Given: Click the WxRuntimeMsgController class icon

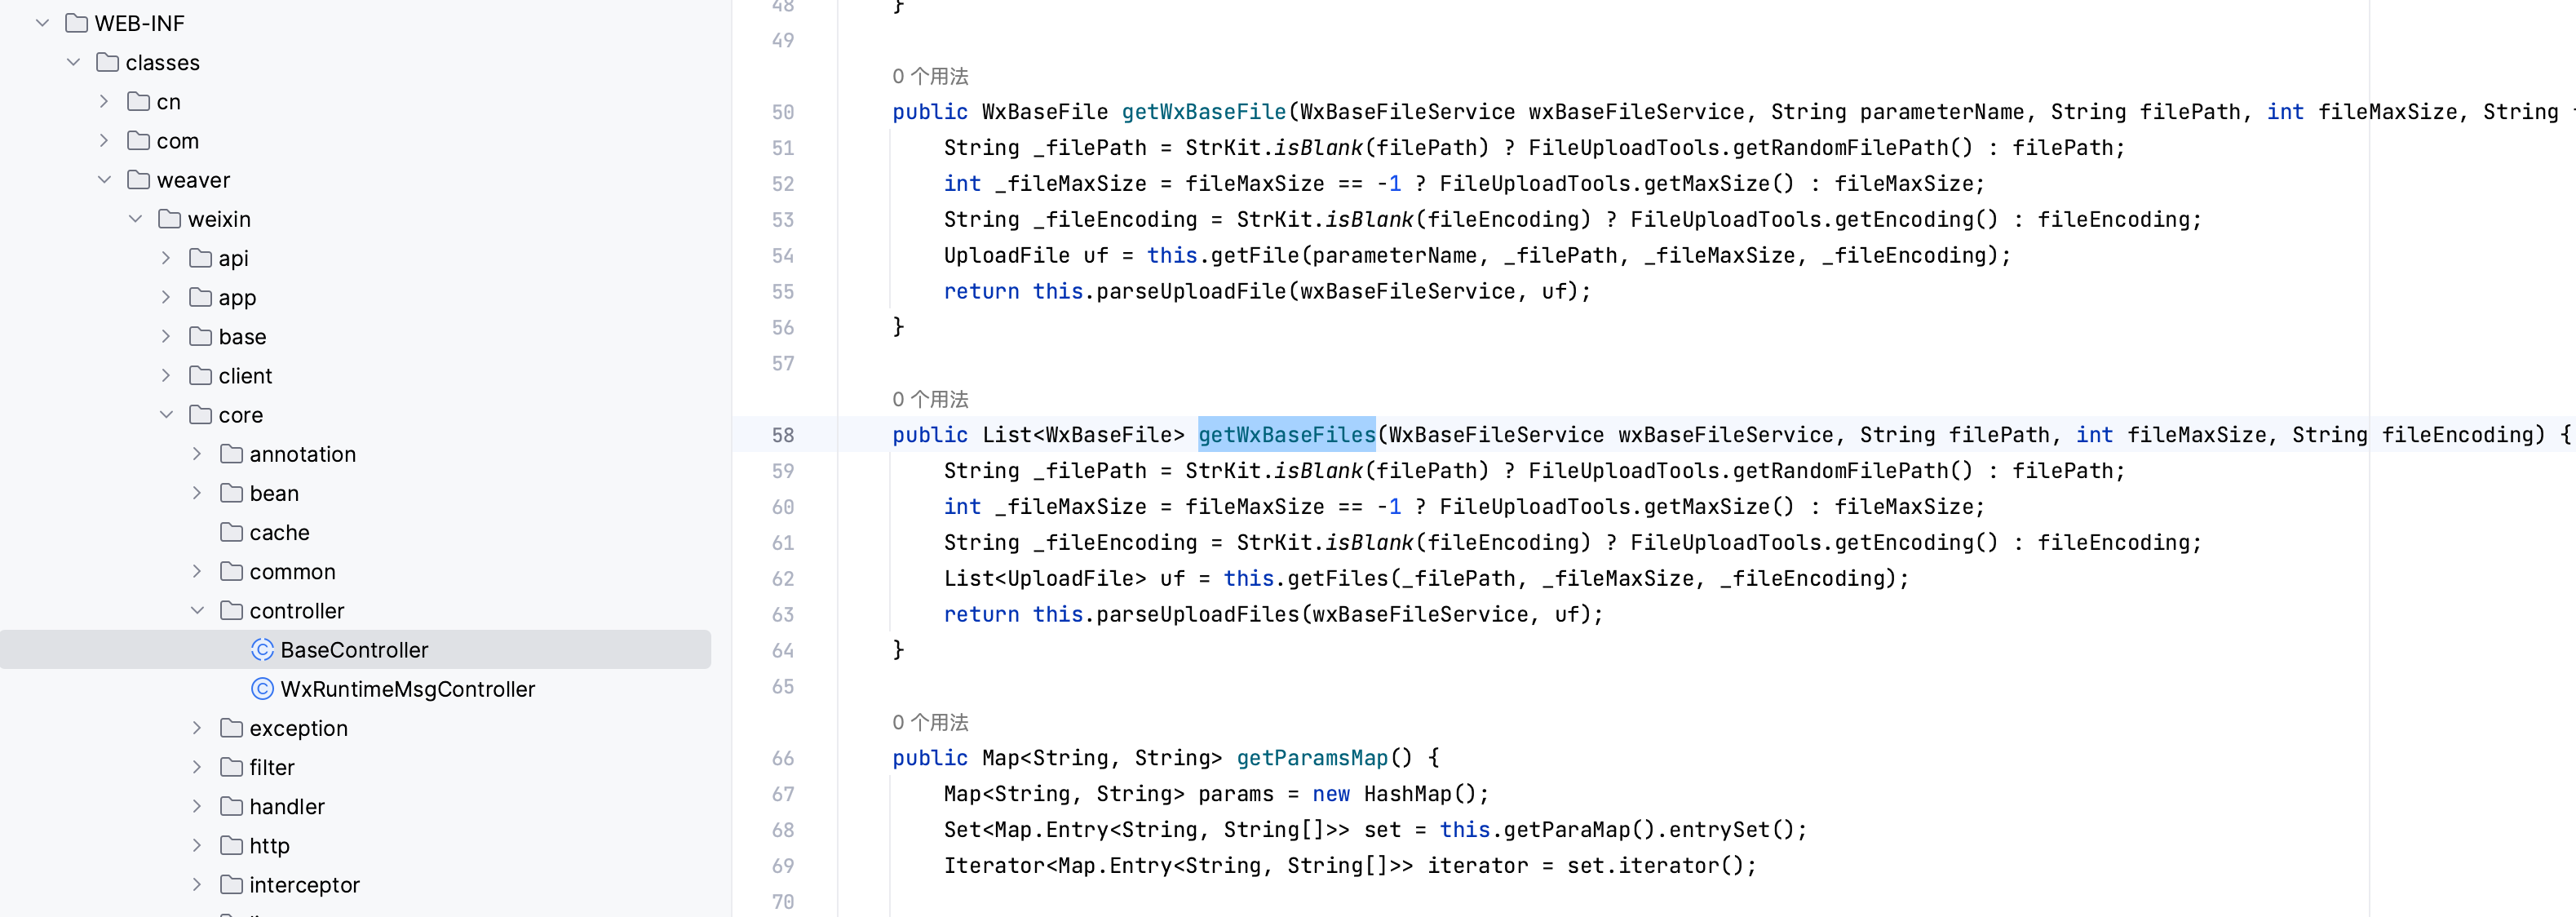Looking at the screenshot, I should click(x=262, y=689).
